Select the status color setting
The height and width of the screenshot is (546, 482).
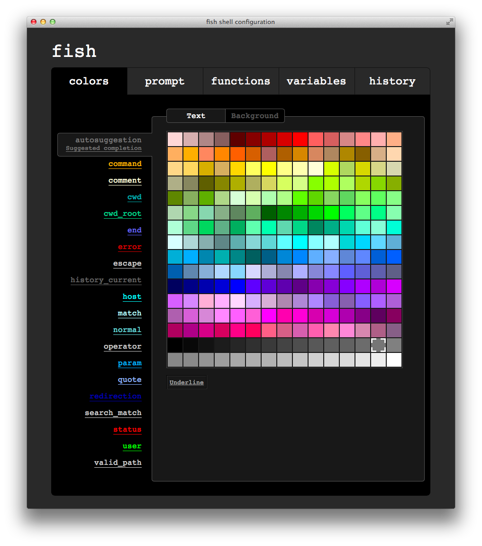127,429
